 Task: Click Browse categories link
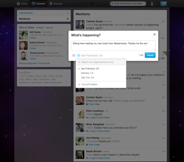[28, 63]
